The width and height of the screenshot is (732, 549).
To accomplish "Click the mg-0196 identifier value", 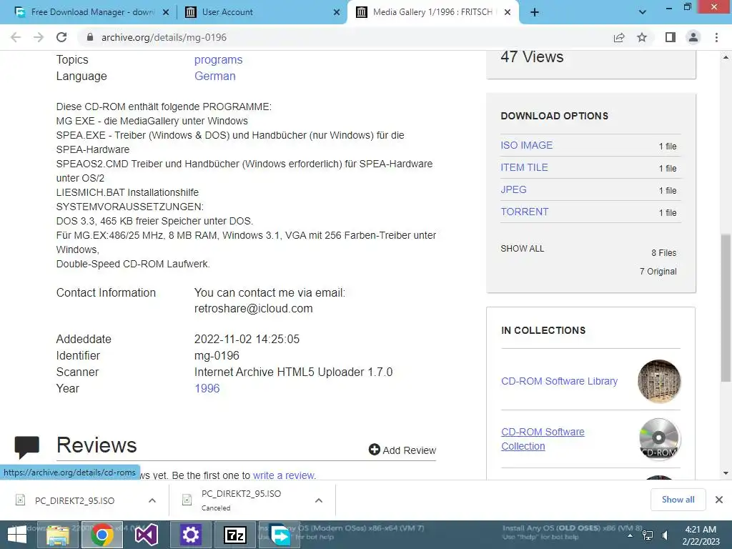I will pos(217,356).
